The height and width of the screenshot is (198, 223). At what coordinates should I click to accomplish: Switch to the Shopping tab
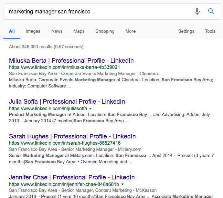tap(105, 31)
